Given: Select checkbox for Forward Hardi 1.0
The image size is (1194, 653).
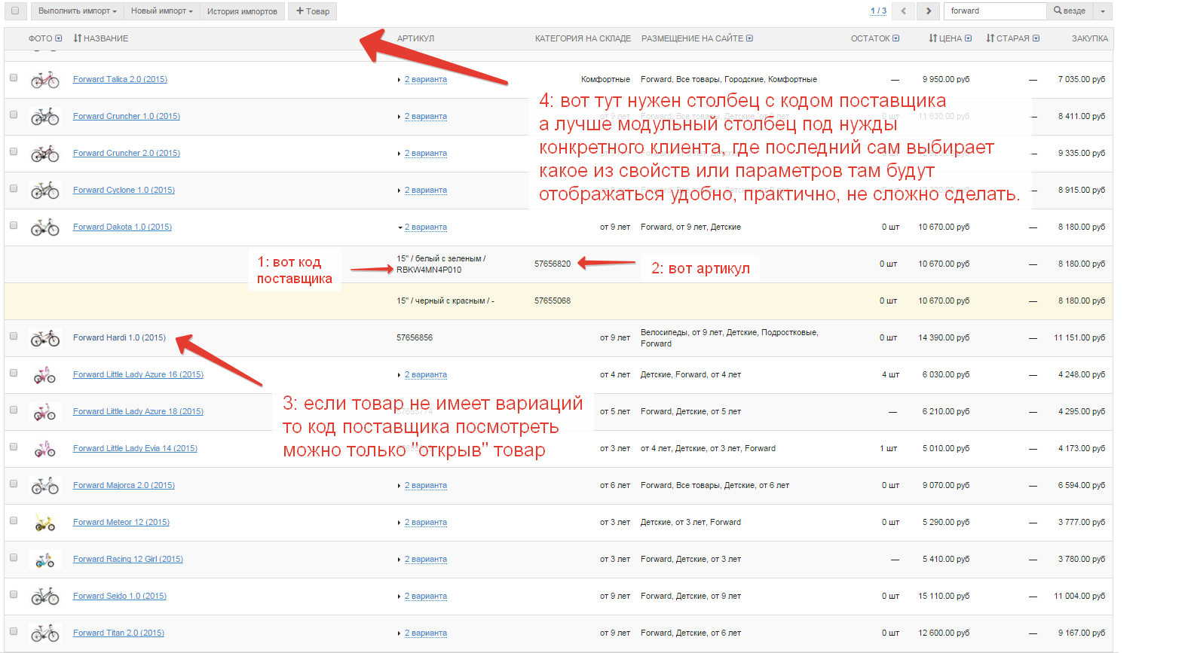Looking at the screenshot, I should [14, 336].
